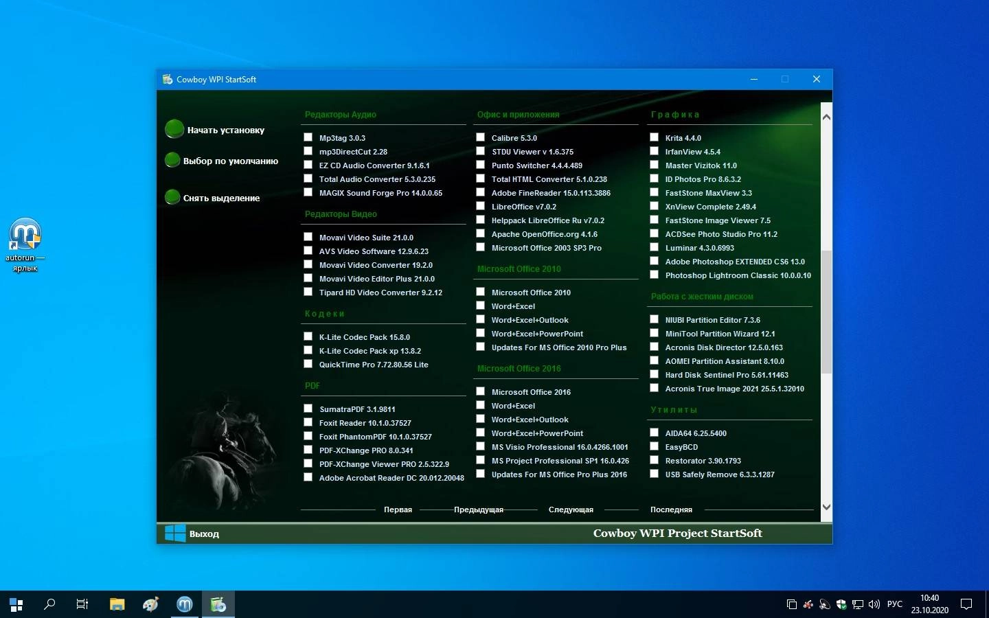This screenshot has width=989, height=618.
Task: Click the vertical scrollbar thumb
Action: tap(826, 312)
